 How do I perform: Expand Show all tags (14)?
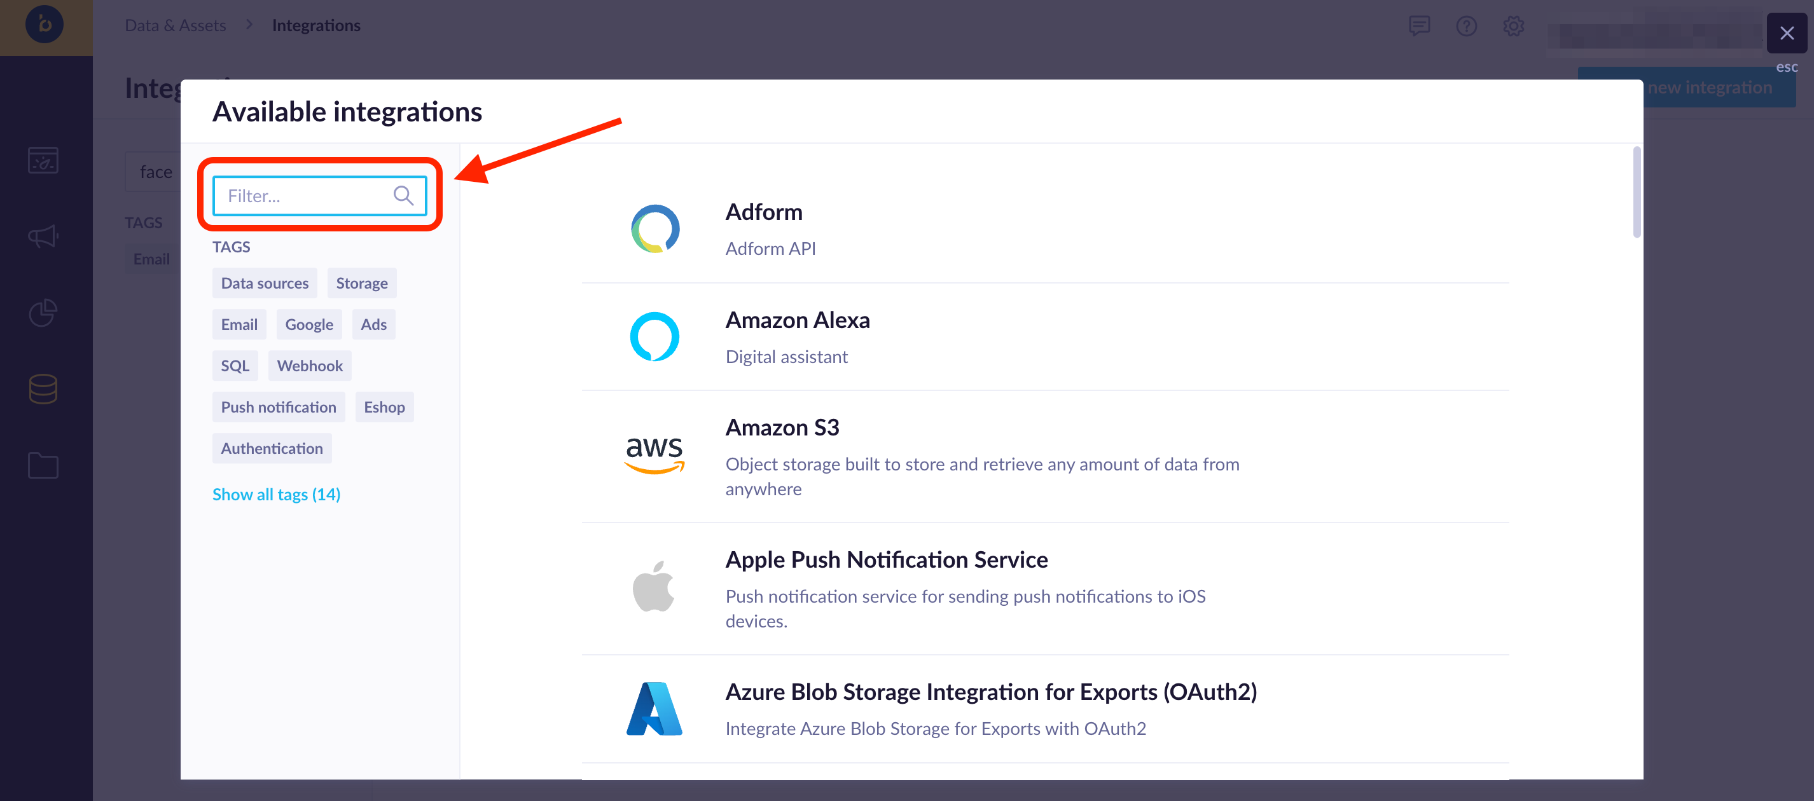point(276,494)
